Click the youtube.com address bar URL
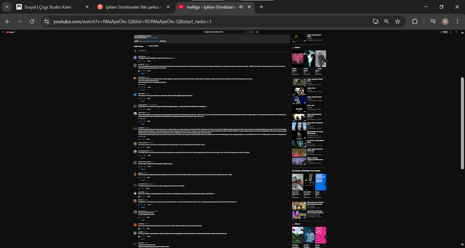Image resolution: width=465 pixels, height=248 pixels. pyautogui.click(x=132, y=21)
